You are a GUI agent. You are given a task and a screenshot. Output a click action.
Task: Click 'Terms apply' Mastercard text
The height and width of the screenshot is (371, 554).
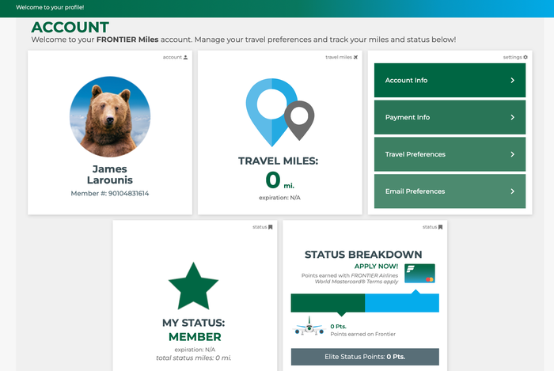click(x=382, y=282)
